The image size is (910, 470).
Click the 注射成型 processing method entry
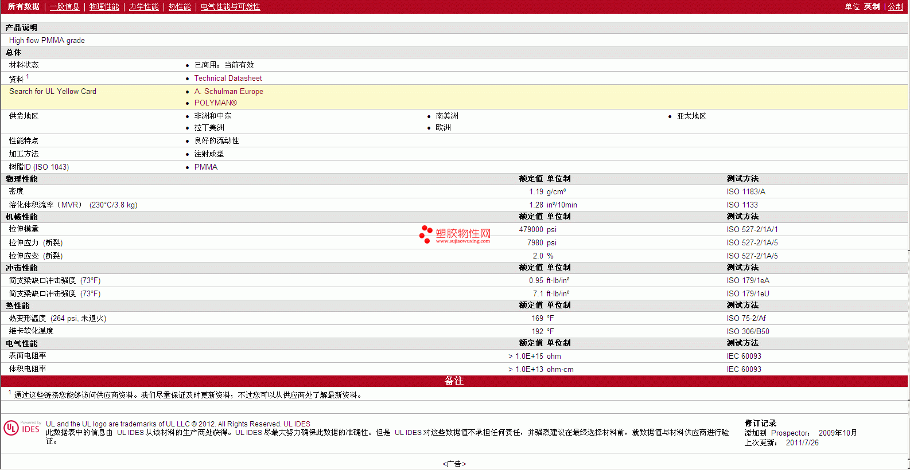209,154
